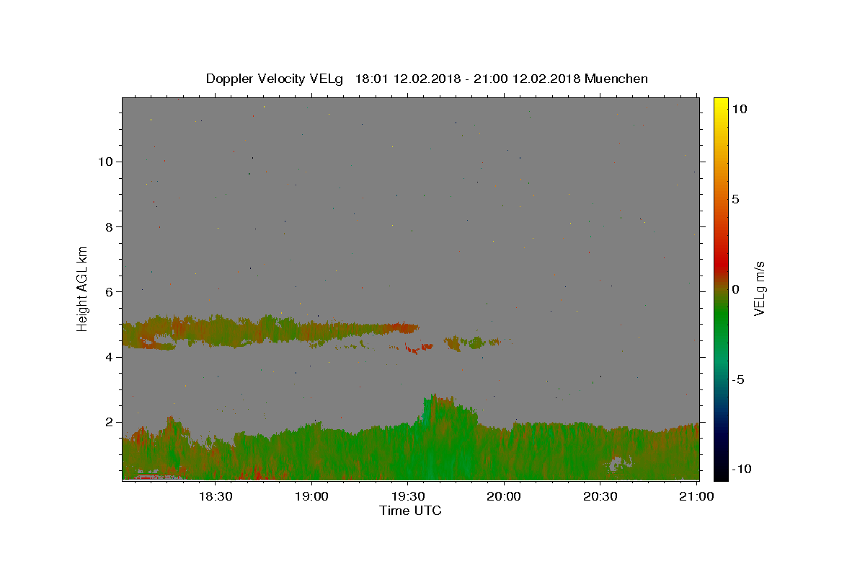This screenshot has width=865, height=577.
Task: Click the 18:30 time tick label
Action: coord(215,496)
